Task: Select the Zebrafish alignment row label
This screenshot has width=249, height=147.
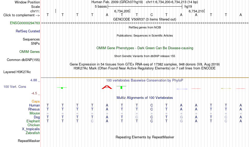Action: [x=33, y=133]
